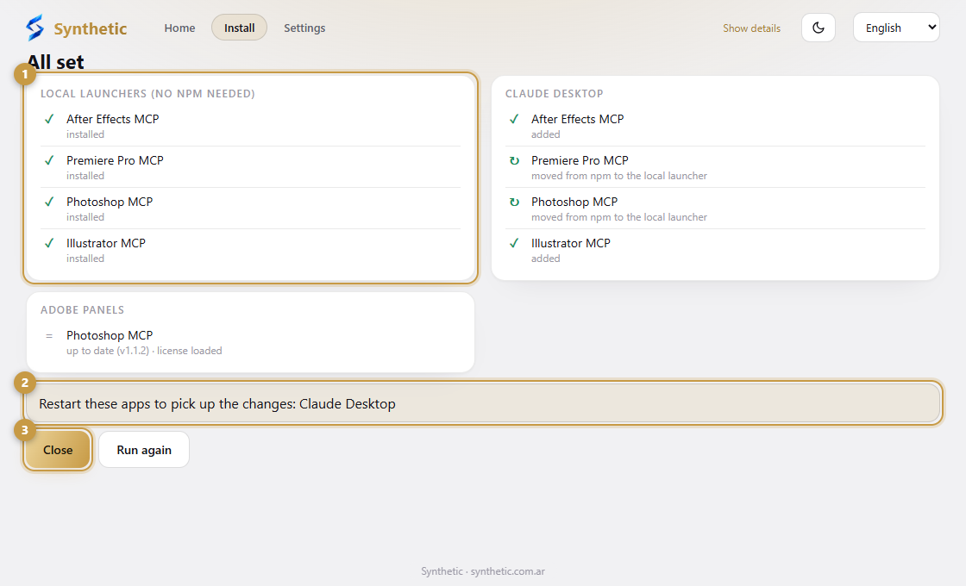Screen dimensions: 966x586
Task: Select After Effects MCP under Claude Desktop
Action: coord(715,126)
